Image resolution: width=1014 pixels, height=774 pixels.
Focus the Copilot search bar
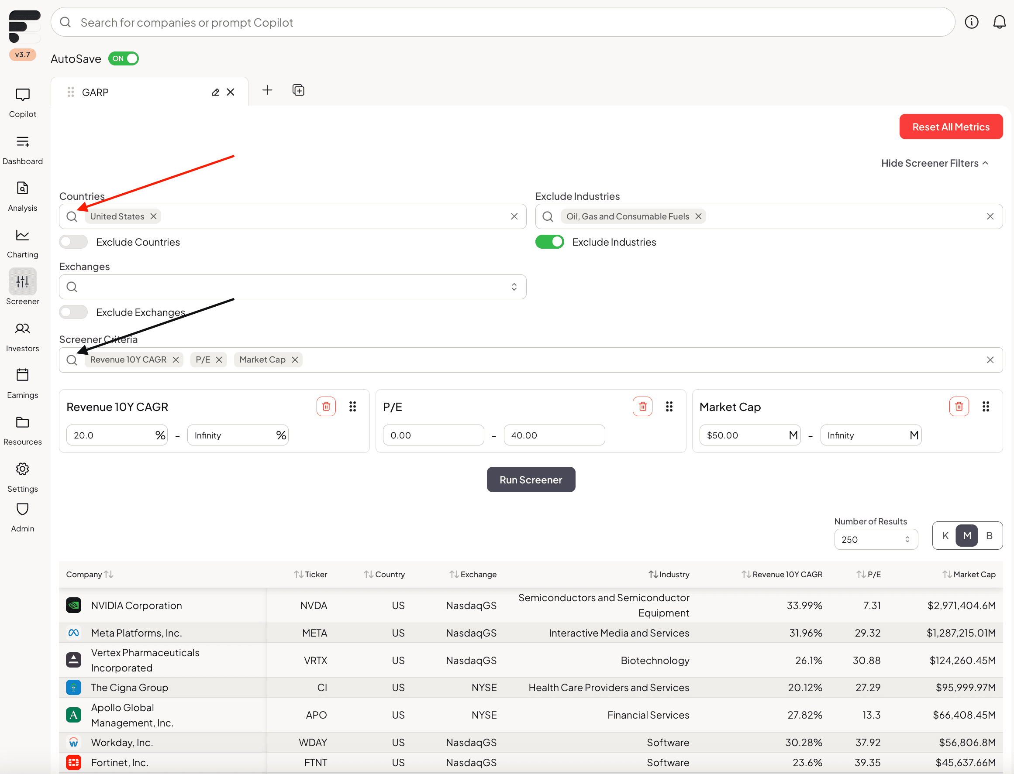[502, 22]
